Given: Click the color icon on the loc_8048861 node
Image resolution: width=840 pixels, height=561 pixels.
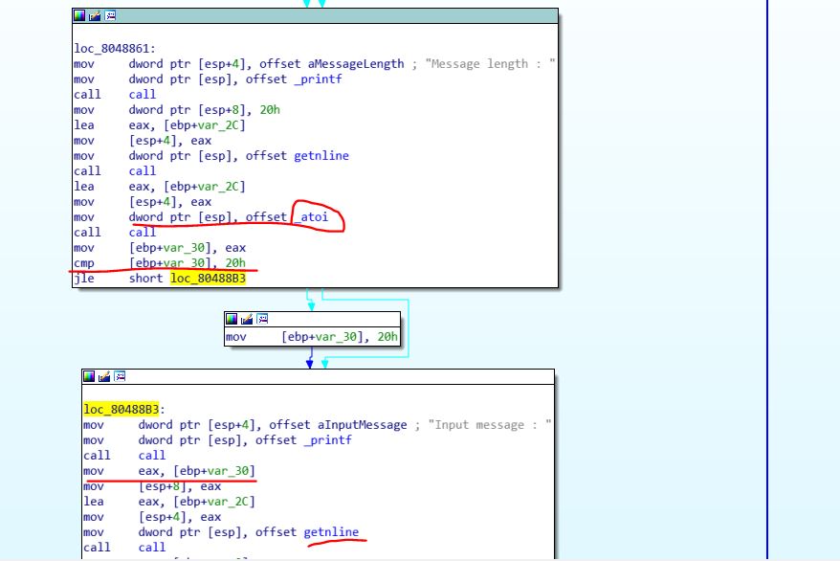Looking at the screenshot, I should tap(79, 15).
